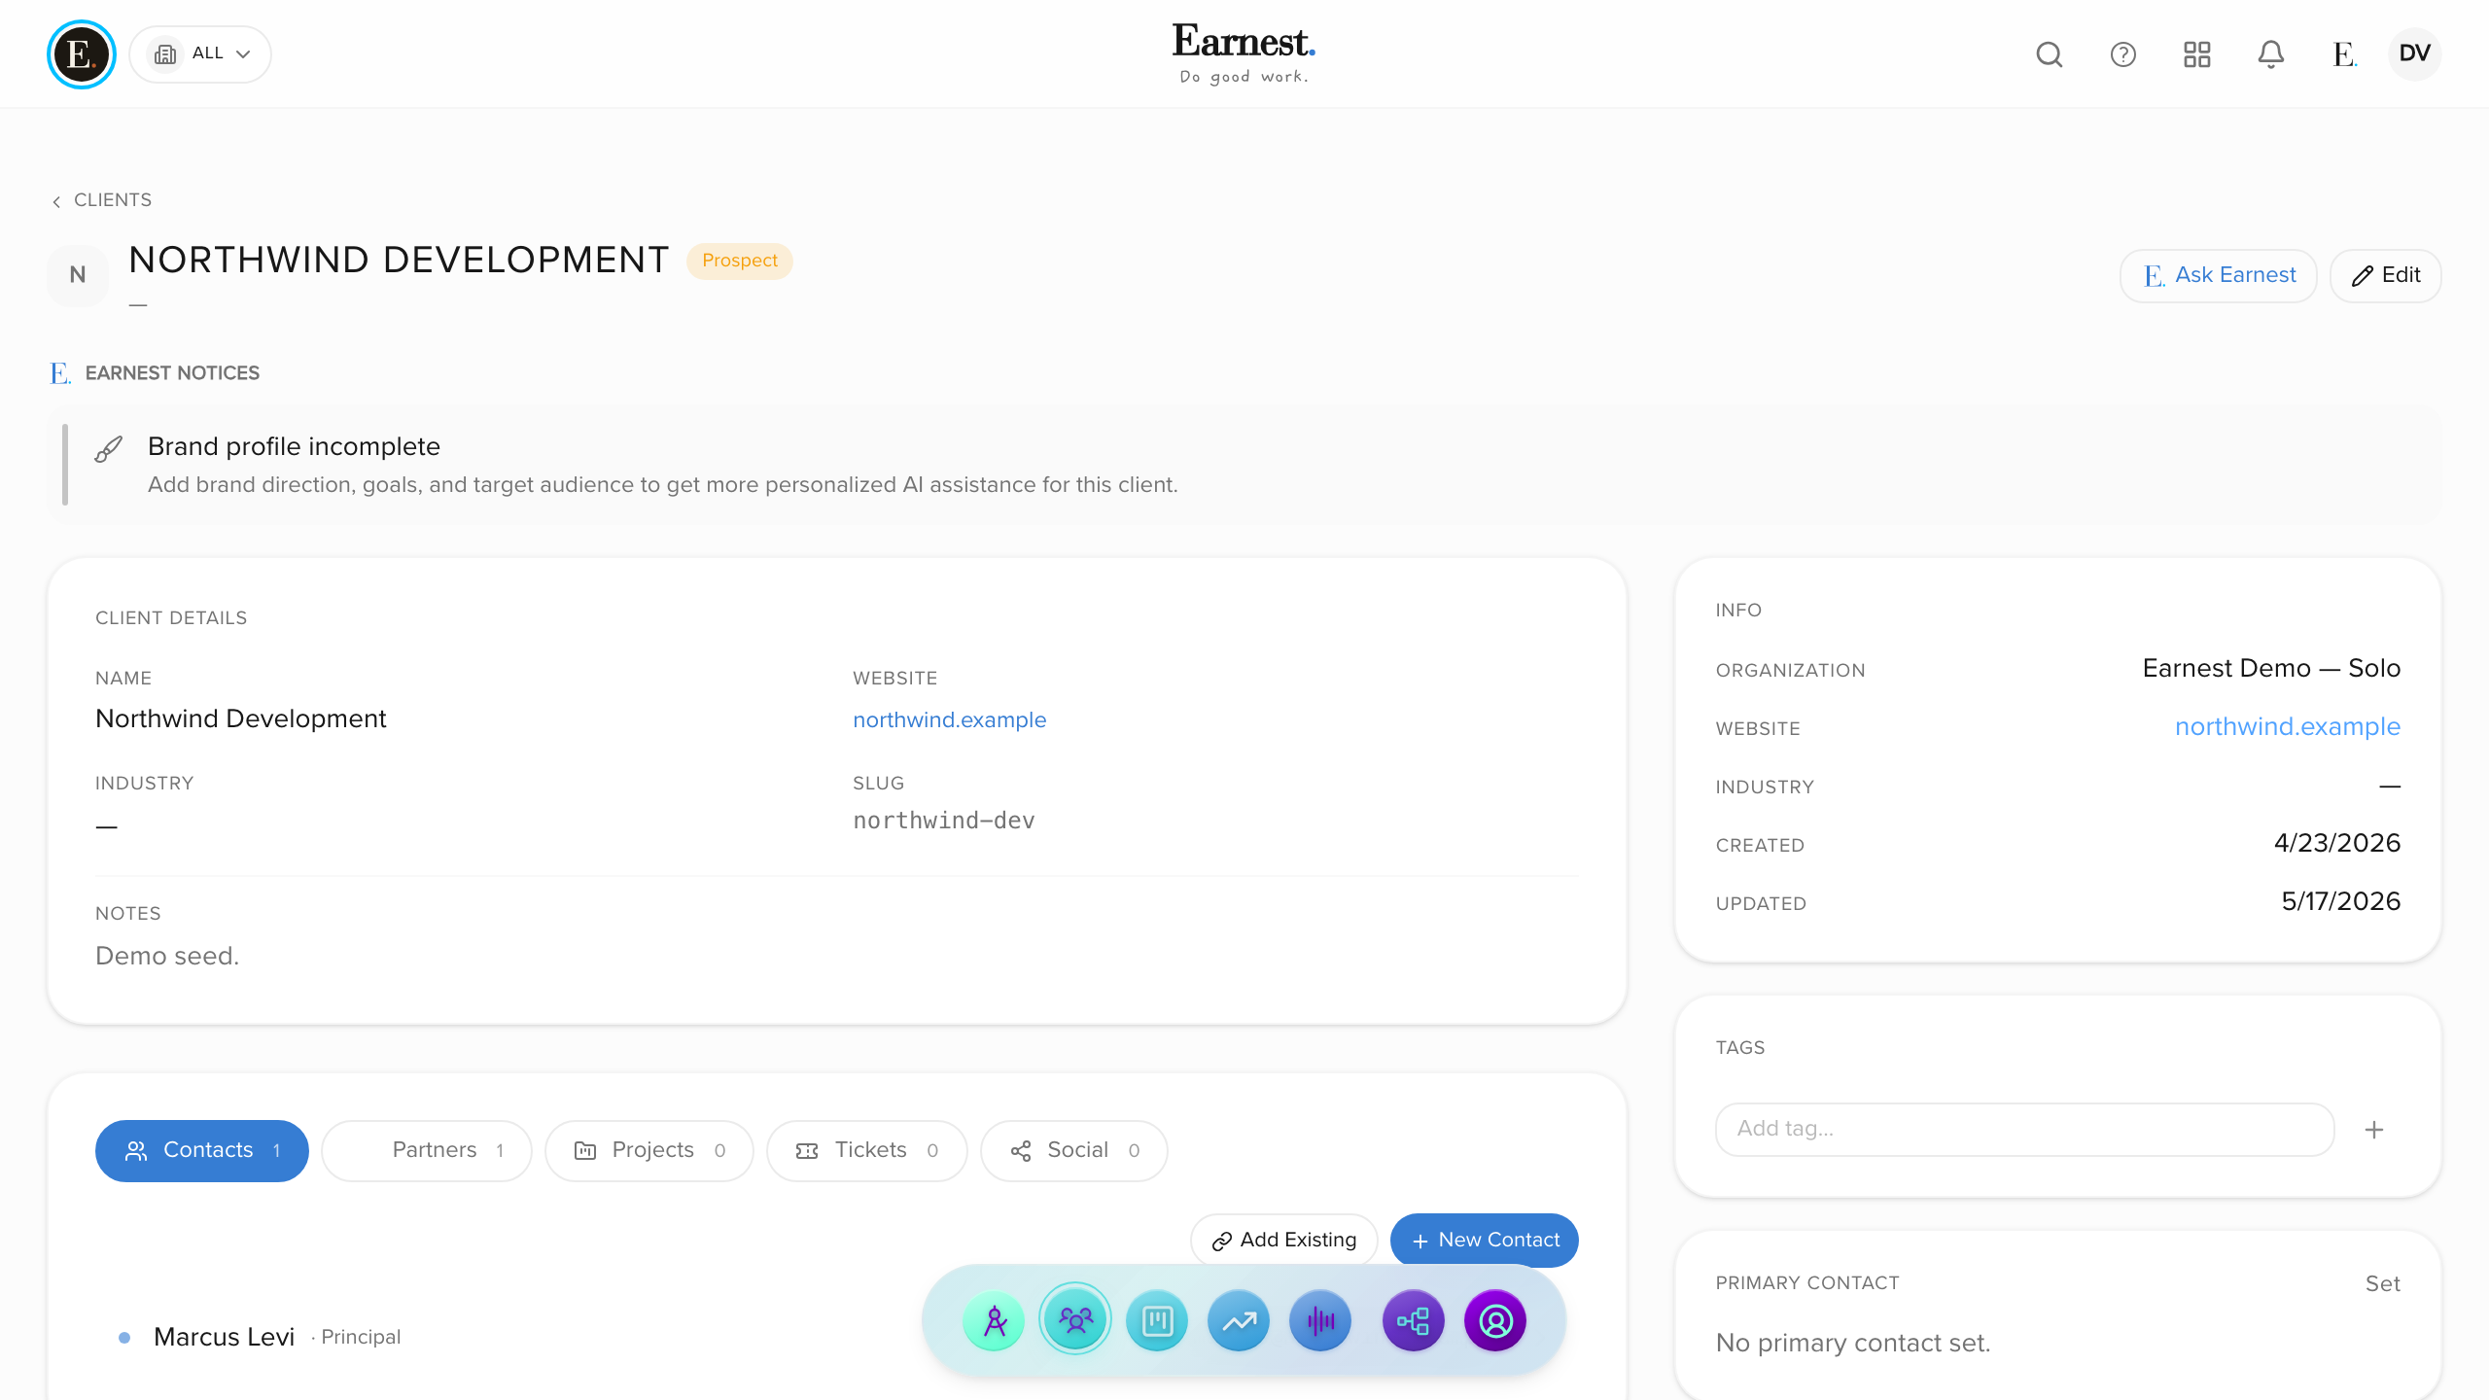The image size is (2489, 1400).
Task: Click the Ask Earnest button
Action: coord(2219,276)
